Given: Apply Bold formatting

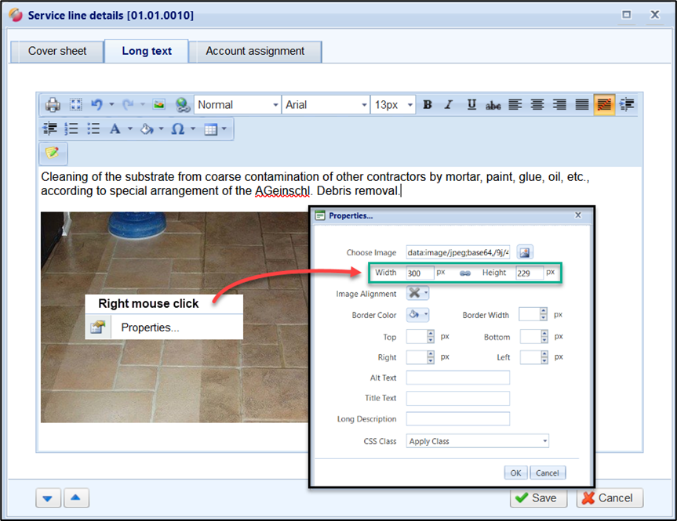Looking at the screenshot, I should [428, 105].
